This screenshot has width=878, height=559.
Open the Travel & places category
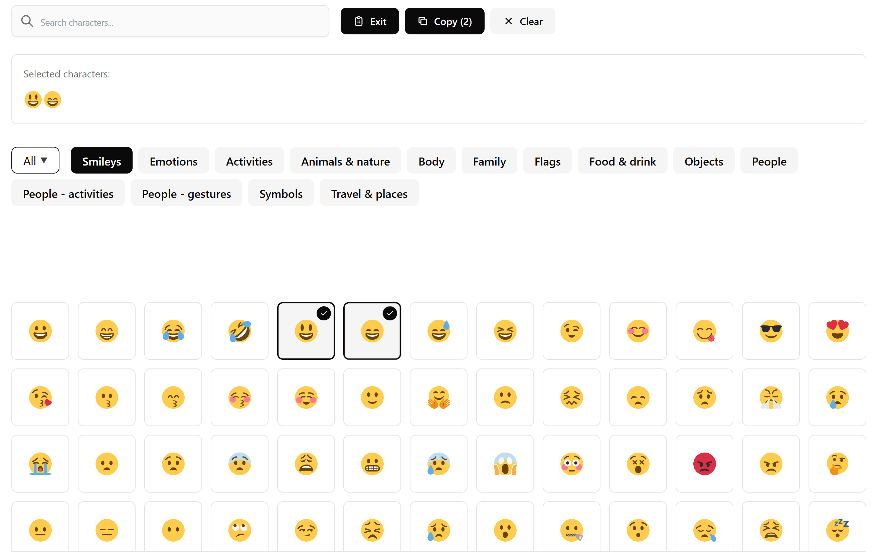369,194
